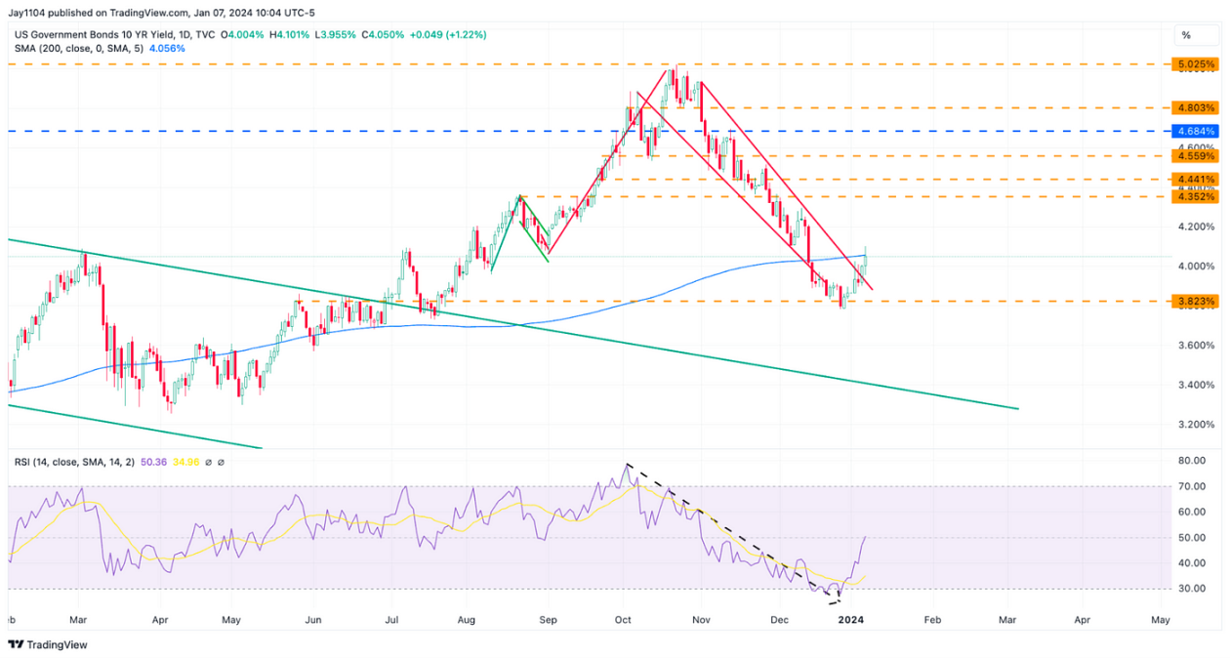Viewport: 1230px width, 659px height.
Task: Select the orange 5.025% price level label
Action: (1195, 64)
